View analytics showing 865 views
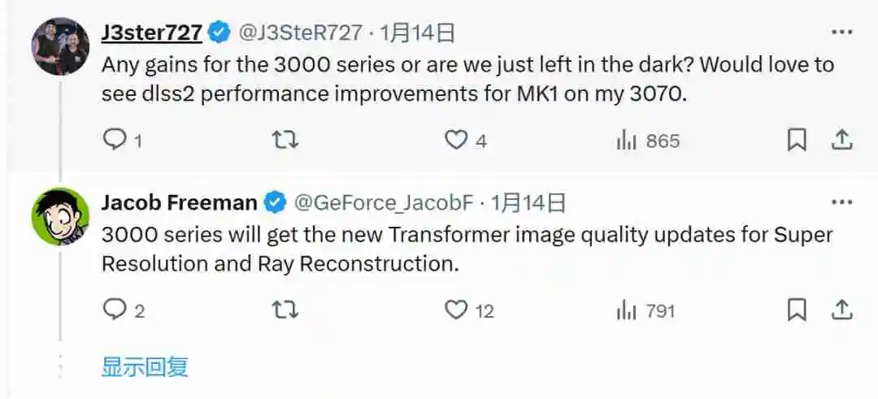Image resolution: width=878 pixels, height=399 pixels. [648, 141]
